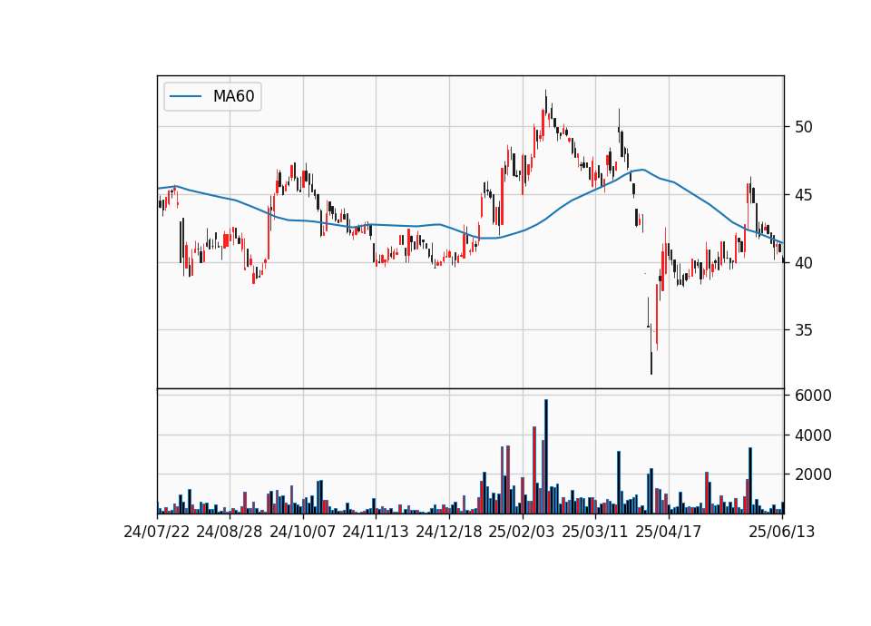
Task: Click the volume axis value 4000
Action: point(813,435)
